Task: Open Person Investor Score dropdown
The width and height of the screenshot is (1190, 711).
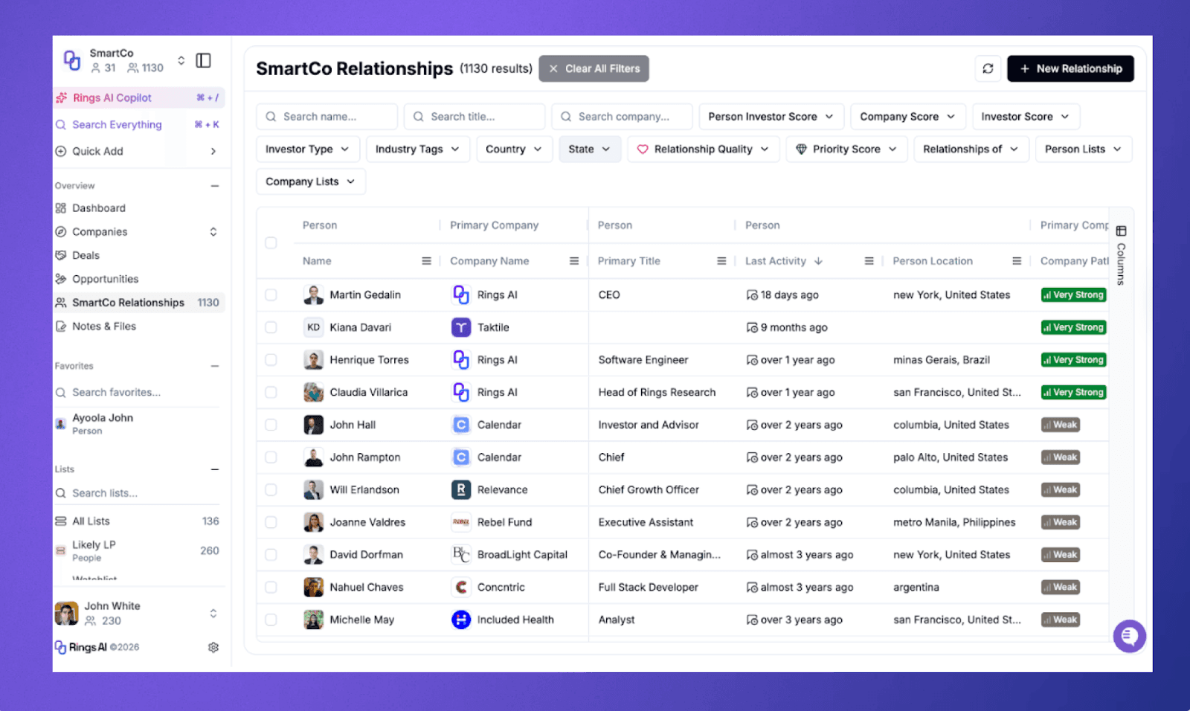Action: coord(771,117)
